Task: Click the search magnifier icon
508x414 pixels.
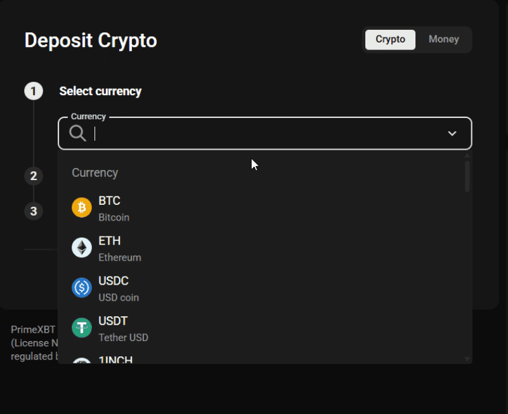Action: (77, 133)
